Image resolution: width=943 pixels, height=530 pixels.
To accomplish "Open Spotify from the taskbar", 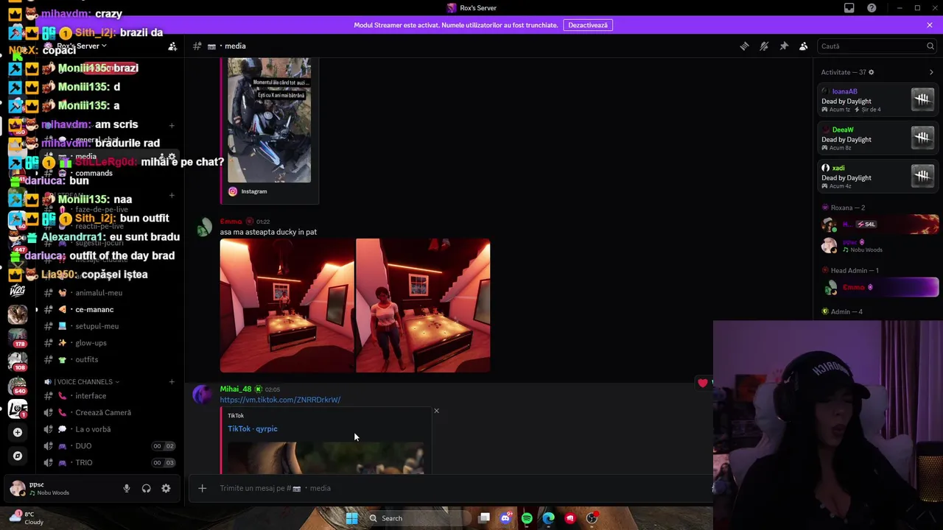I will 527,518.
